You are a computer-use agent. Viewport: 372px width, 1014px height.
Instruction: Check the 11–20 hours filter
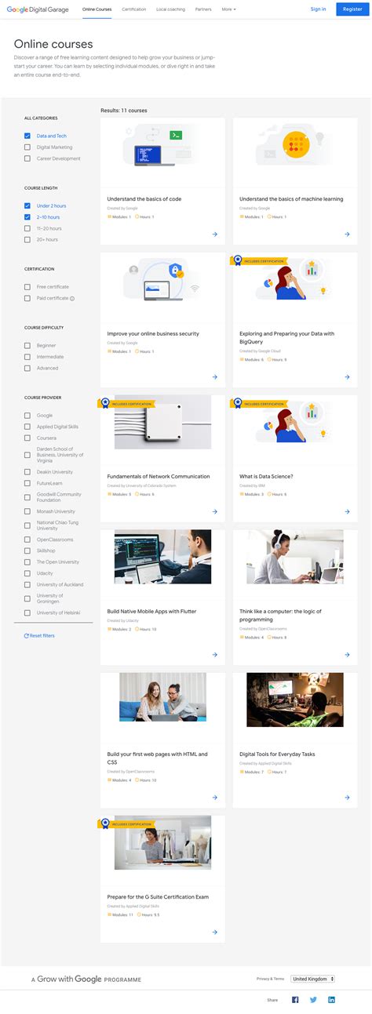click(27, 228)
